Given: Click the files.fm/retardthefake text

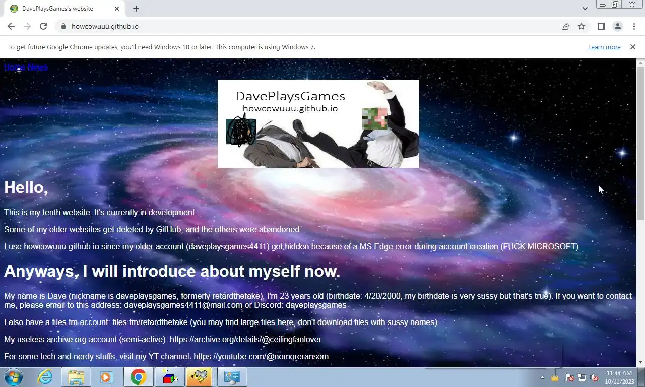Looking at the screenshot, I should [x=150, y=322].
